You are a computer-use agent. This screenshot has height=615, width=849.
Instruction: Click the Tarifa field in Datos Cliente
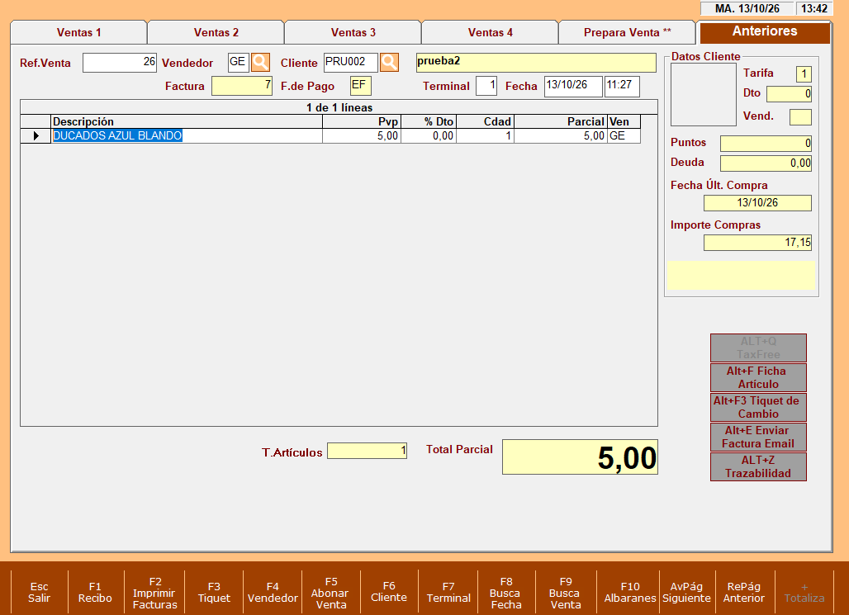point(804,73)
